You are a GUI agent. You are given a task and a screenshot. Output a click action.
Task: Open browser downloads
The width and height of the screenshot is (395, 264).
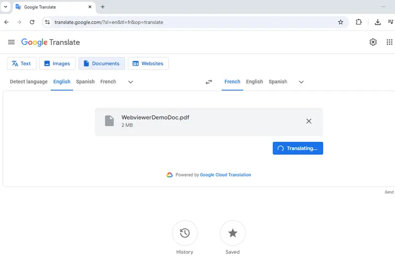[378, 22]
